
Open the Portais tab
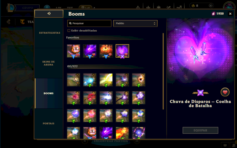pos(49,123)
